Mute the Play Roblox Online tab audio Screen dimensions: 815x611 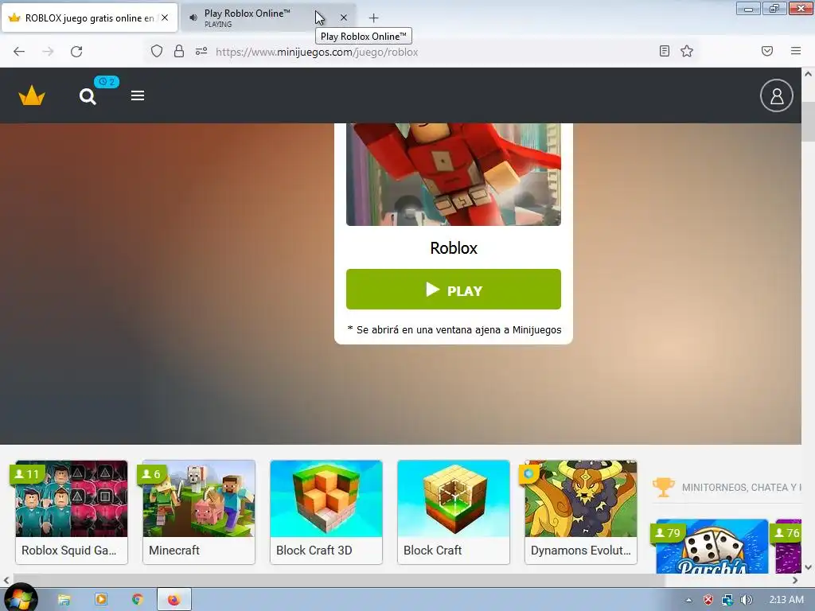click(x=193, y=18)
